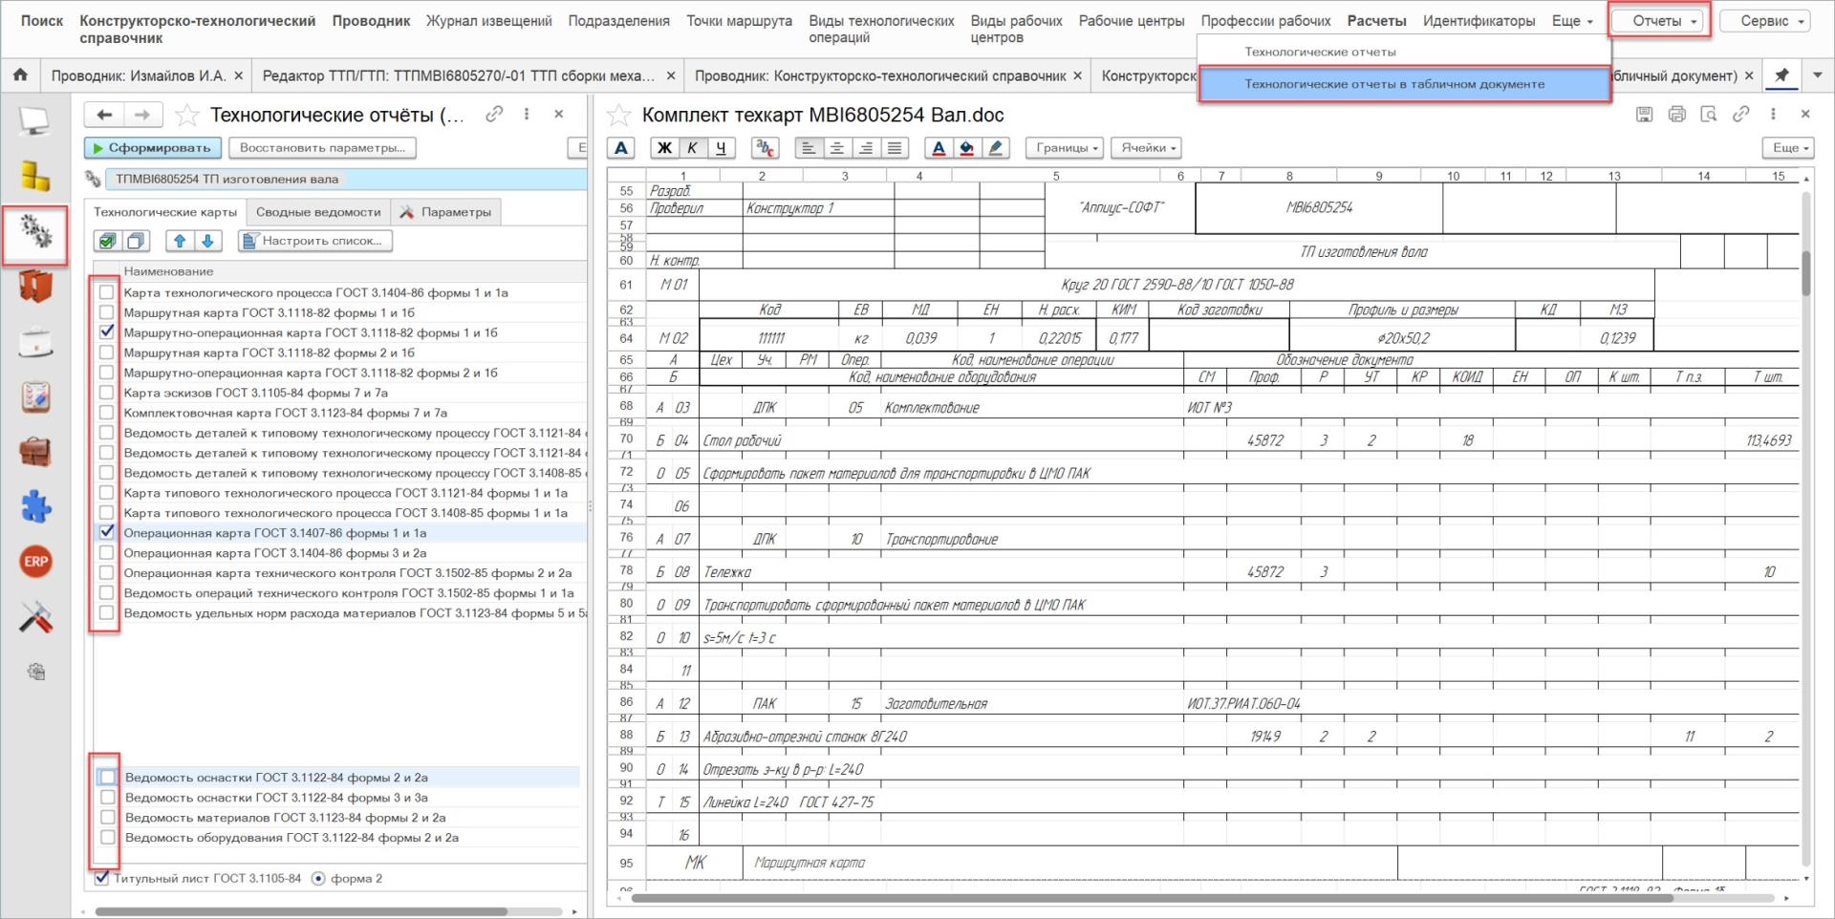Click the spell-check abc icon
Screen dimensions: 1835x919
765,148
